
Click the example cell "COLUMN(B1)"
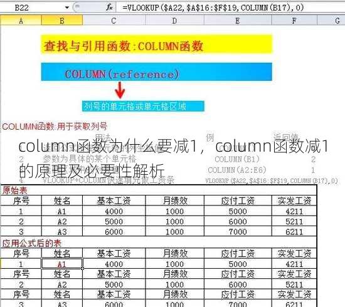coord(237,159)
